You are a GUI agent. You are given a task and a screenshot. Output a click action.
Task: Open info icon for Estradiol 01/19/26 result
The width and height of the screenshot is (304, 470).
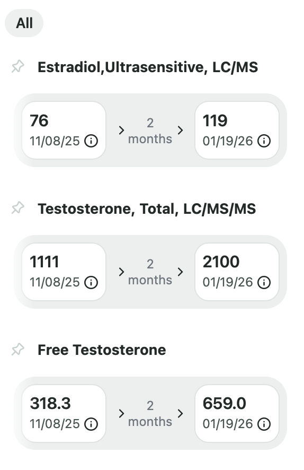point(264,141)
